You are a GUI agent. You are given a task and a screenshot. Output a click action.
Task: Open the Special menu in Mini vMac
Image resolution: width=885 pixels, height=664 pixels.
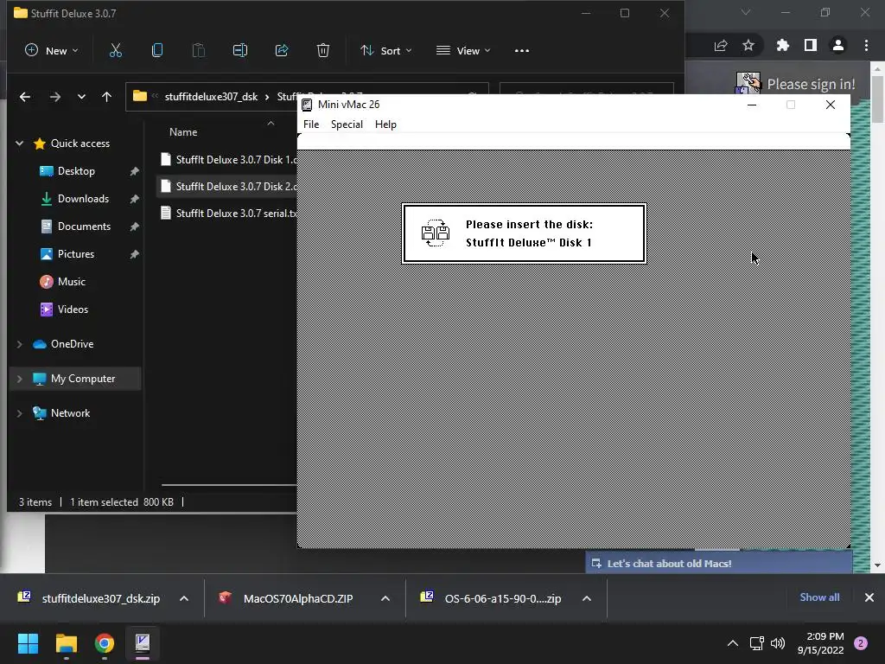tap(347, 124)
